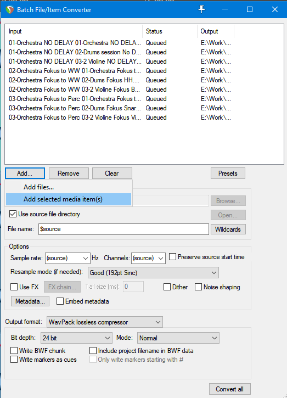Select row 03-Orchestra Fokus to Perc 02-Dums Fokus Snar
The image size is (287, 398).
(x=120, y=108)
